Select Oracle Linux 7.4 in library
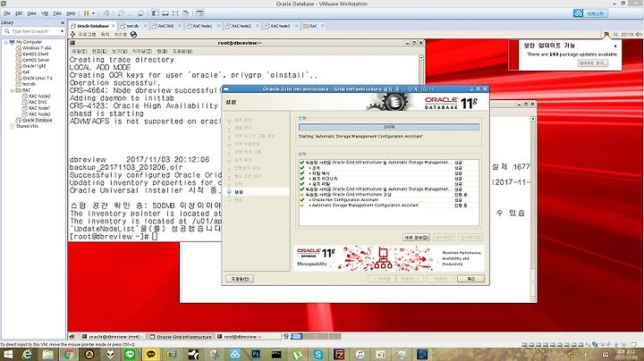644x361 pixels. (x=38, y=78)
